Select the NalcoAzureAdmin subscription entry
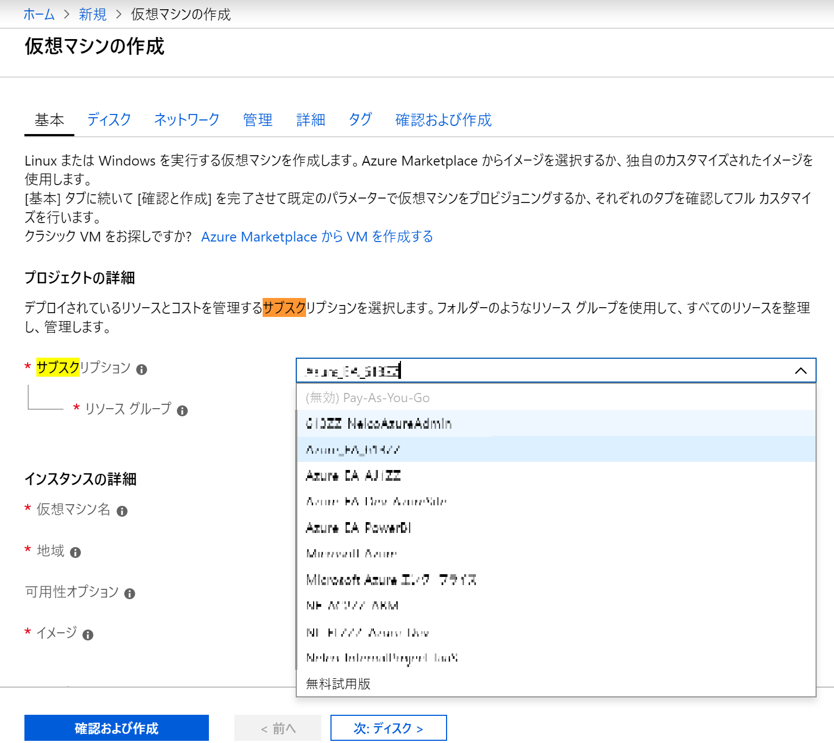Viewport: 834px width, 743px height. coord(379,423)
